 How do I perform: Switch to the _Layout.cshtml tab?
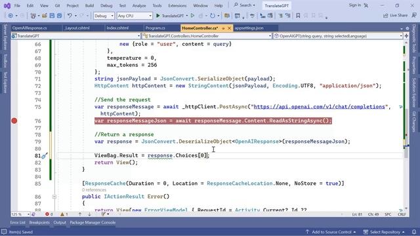(x=77, y=28)
